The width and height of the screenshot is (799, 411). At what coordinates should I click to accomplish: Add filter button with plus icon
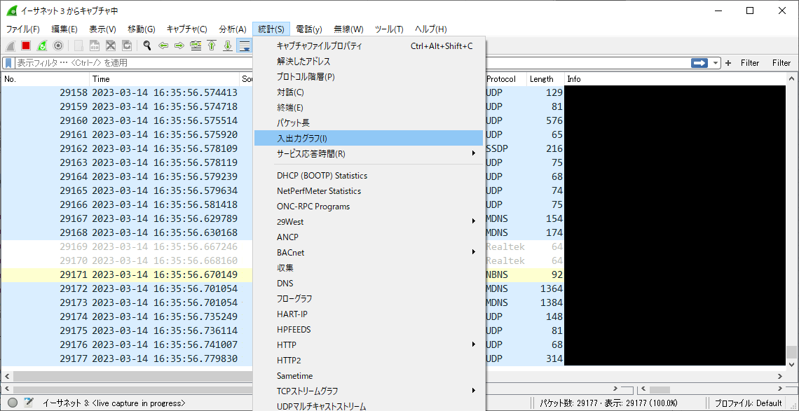click(728, 63)
